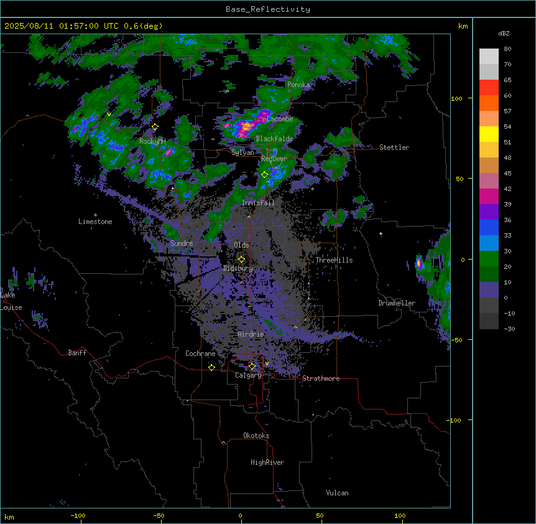
Task: Select the light gray 70-80 dBZ legend swatch
Action: tap(489, 57)
